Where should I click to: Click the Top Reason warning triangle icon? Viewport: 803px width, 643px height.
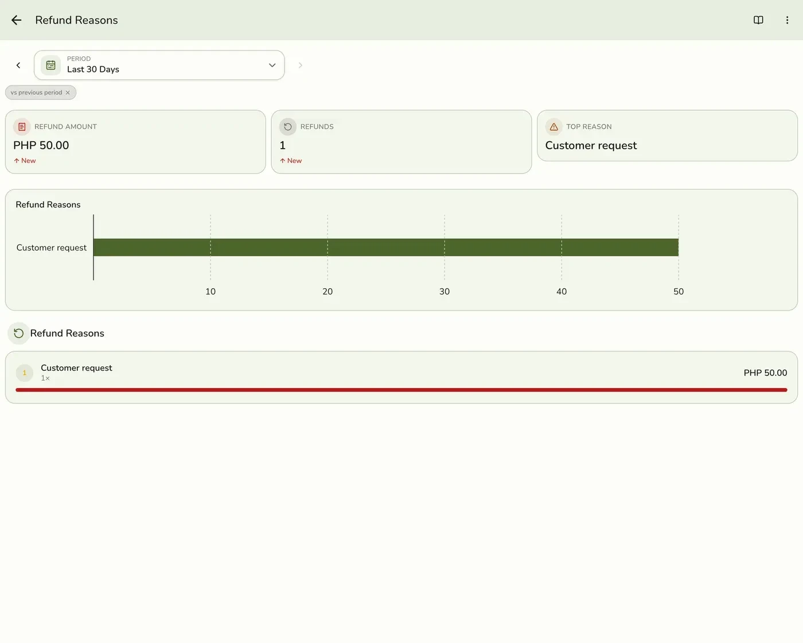point(553,126)
